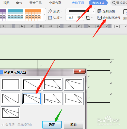Viewport: 127px width, 129px height.
Task: Open the 底纹 dropdown arrow
Action: tap(61, 11)
